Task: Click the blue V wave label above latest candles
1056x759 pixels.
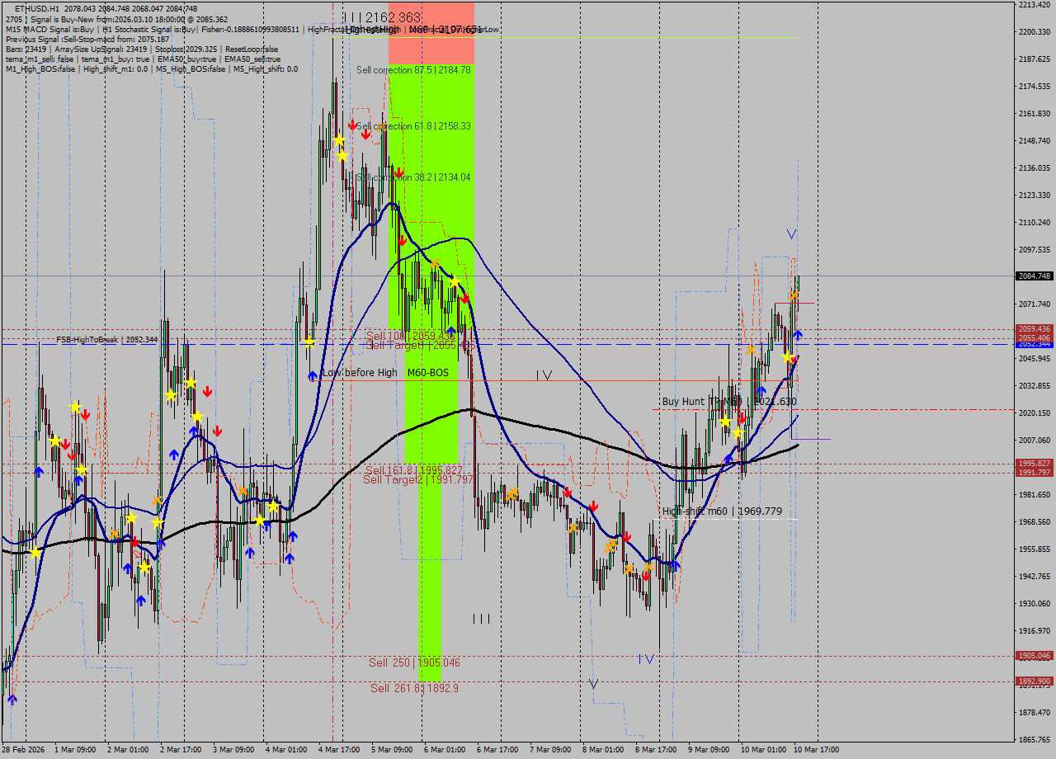Action: (792, 234)
